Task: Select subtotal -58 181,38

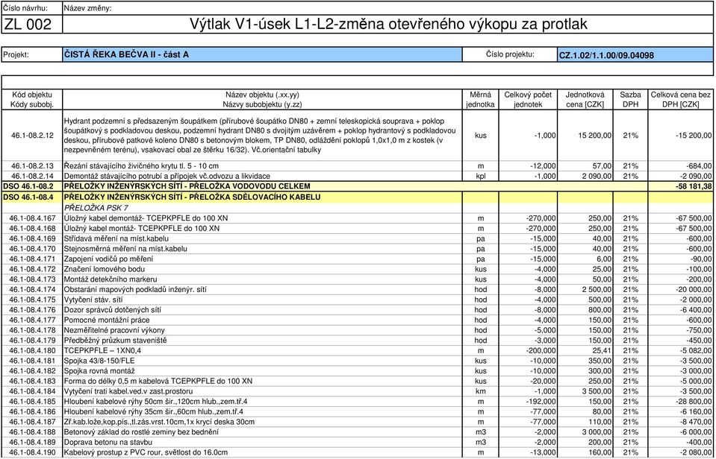Action: pyautogui.click(x=693, y=186)
